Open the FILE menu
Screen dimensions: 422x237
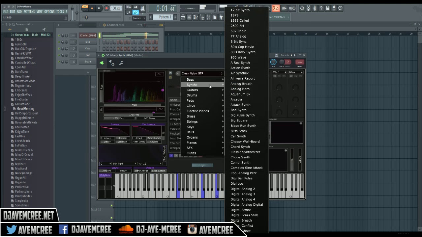tap(6, 12)
